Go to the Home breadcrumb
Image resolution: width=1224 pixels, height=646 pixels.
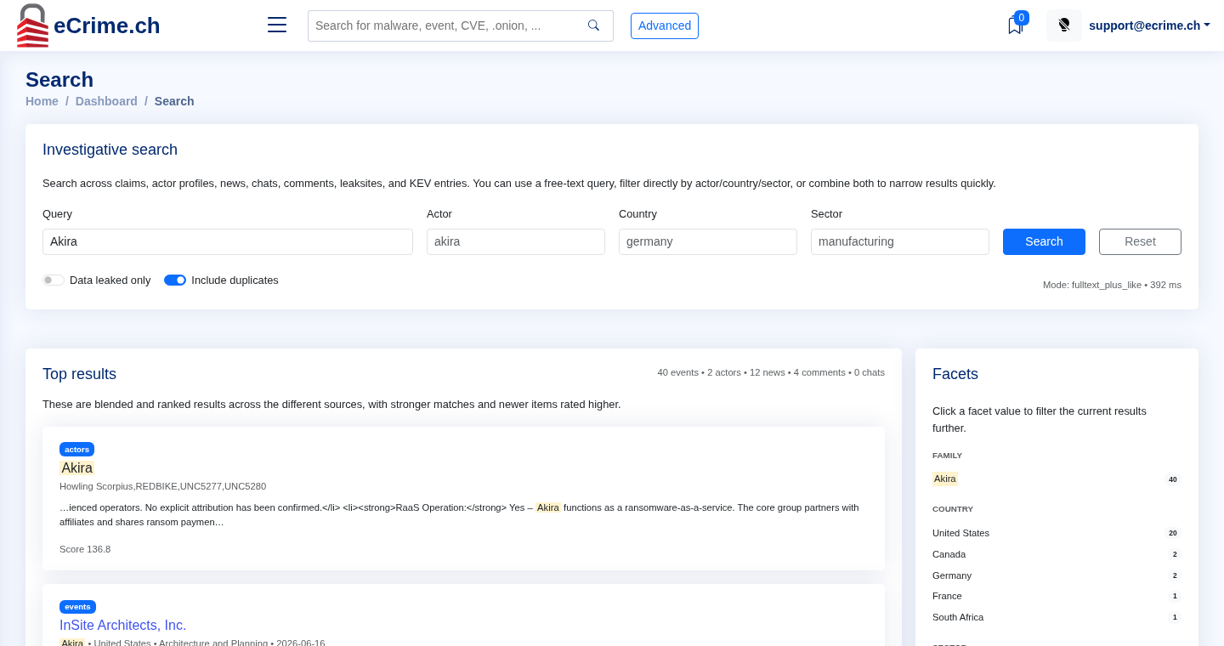tap(42, 101)
